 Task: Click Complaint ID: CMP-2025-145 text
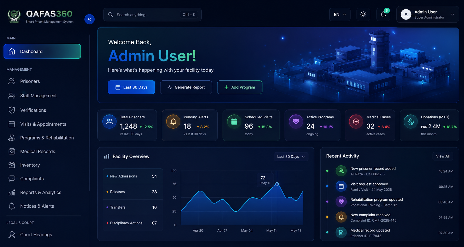[x=373, y=221]
